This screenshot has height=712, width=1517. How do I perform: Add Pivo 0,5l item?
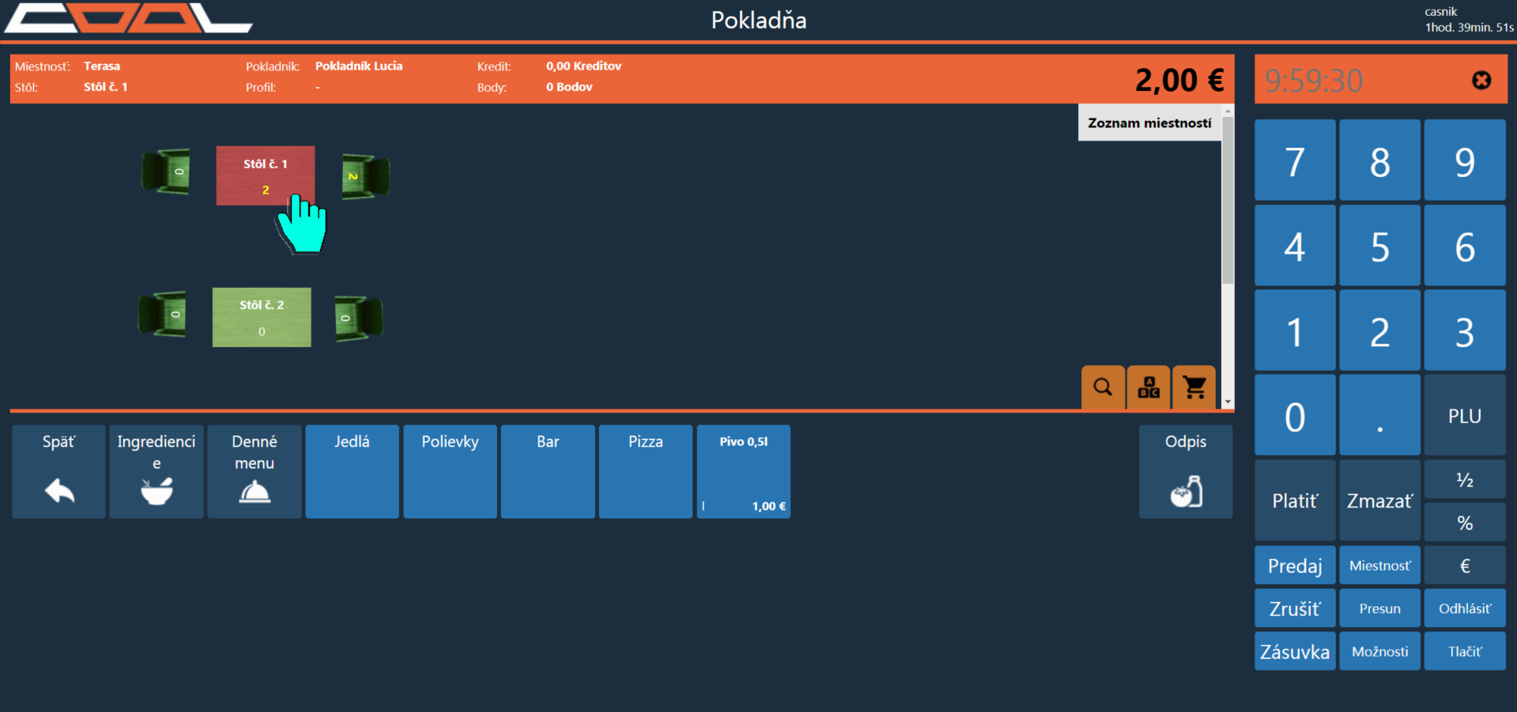743,472
